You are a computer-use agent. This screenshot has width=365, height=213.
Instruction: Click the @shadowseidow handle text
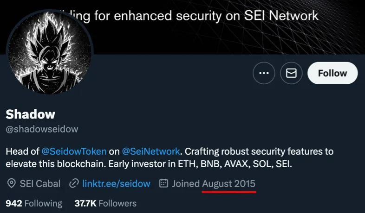point(42,129)
